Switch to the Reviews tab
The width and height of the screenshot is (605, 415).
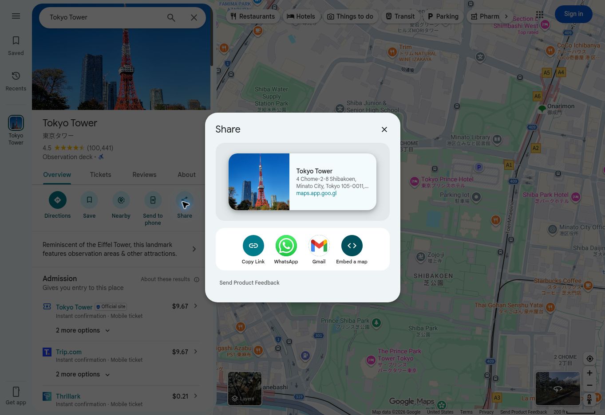[x=144, y=175]
